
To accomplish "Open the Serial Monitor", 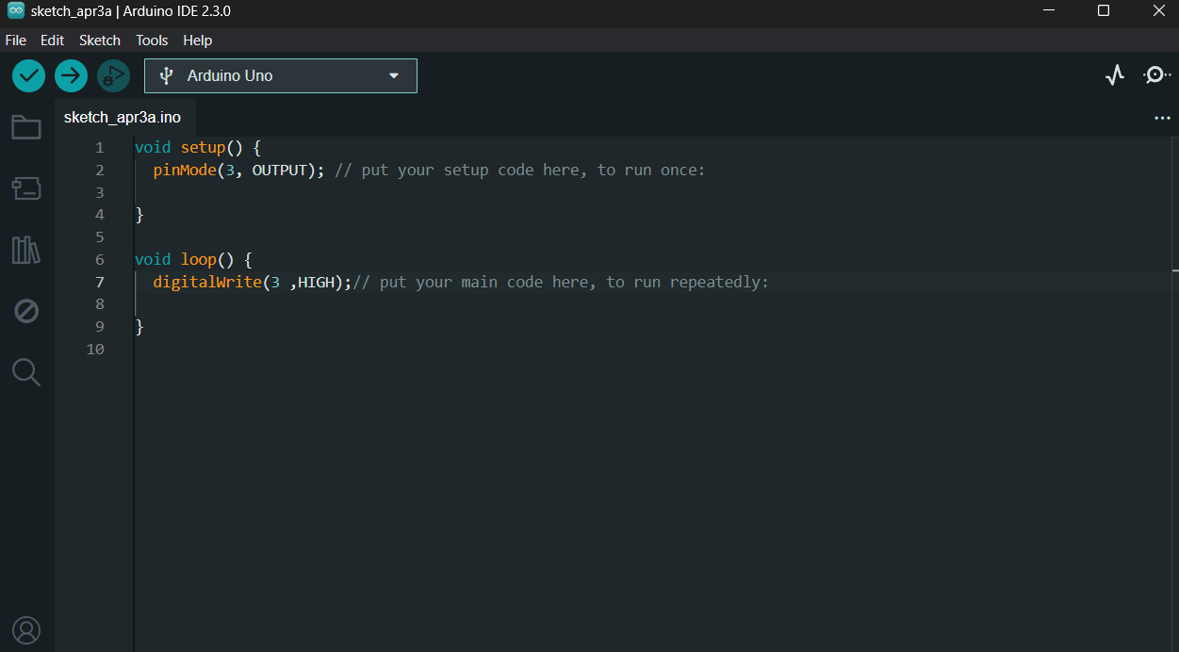I will coord(1156,75).
